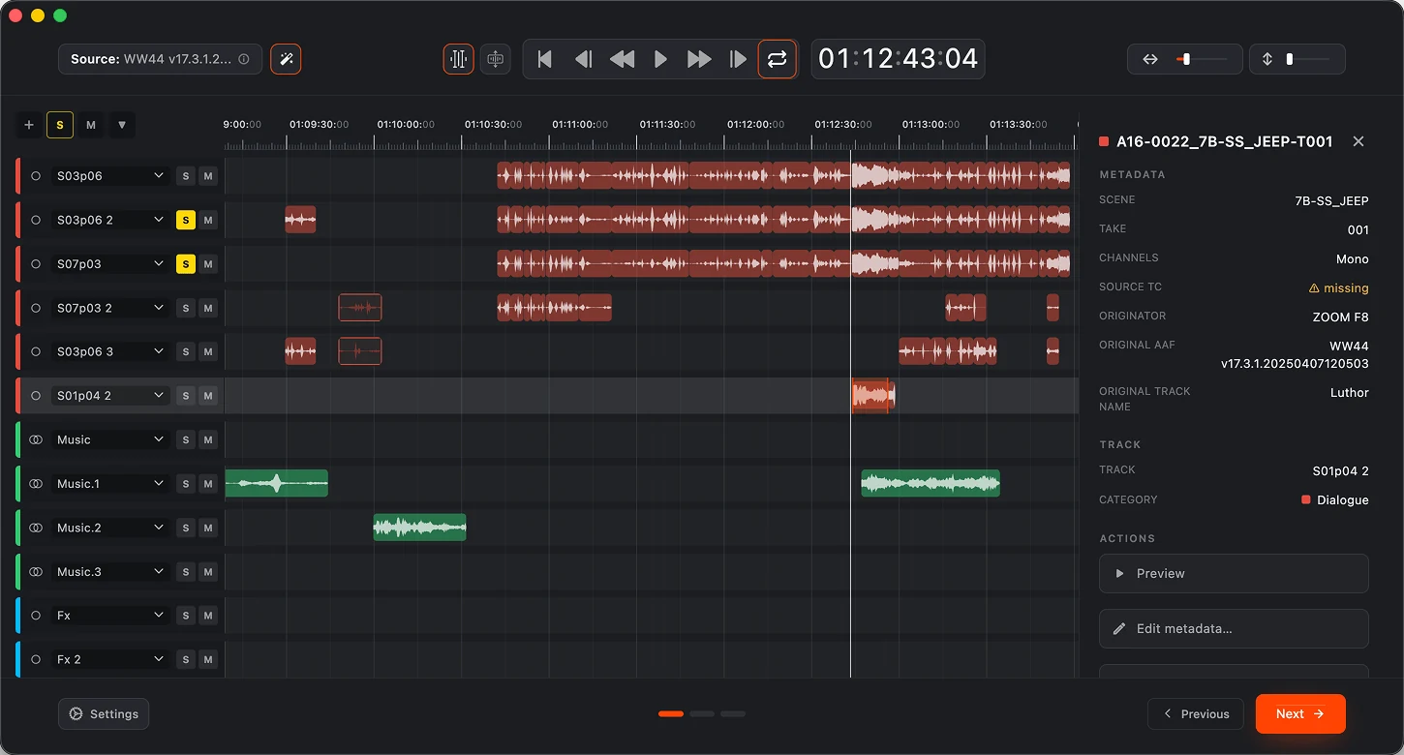Viewport: 1404px width, 755px height.
Task: Click the channel icon on track S03p06 2
Action: point(36,220)
